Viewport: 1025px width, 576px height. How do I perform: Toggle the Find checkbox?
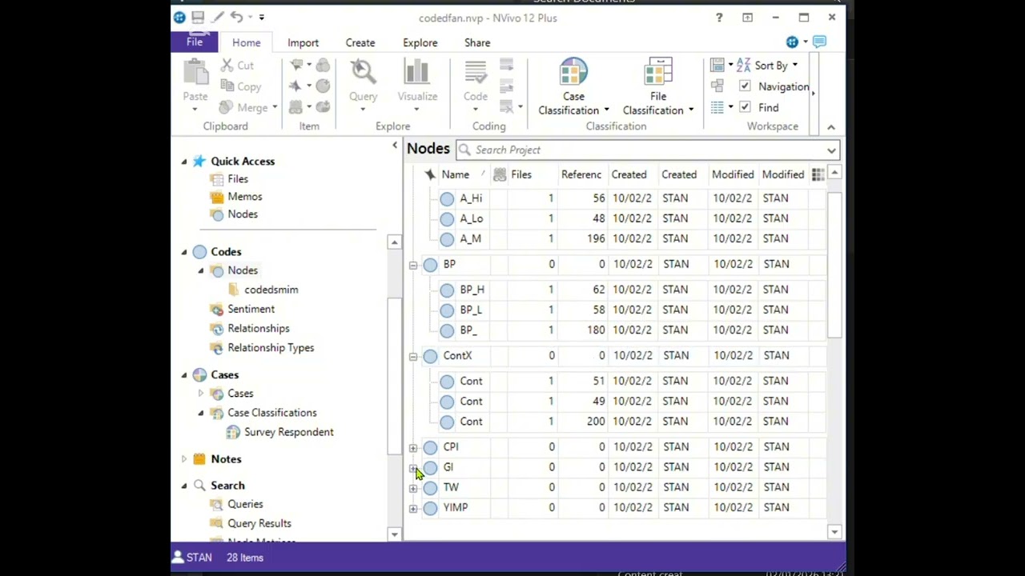745,107
